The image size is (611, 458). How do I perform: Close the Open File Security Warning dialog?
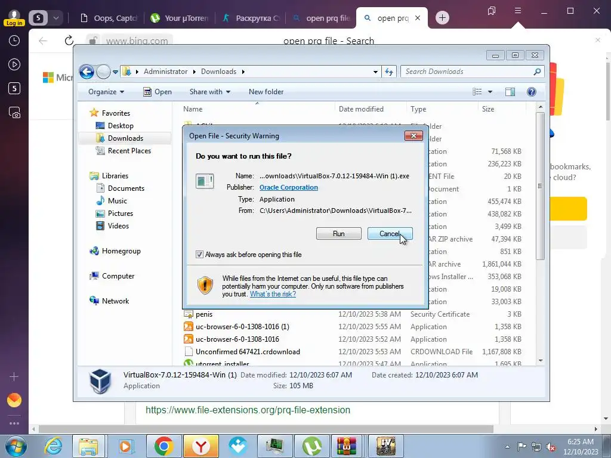click(413, 135)
